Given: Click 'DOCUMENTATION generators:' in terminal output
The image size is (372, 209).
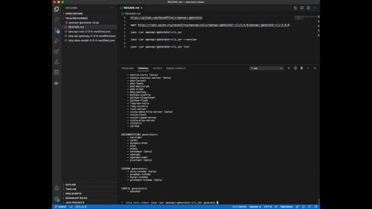Looking at the screenshot, I should coord(139,135).
